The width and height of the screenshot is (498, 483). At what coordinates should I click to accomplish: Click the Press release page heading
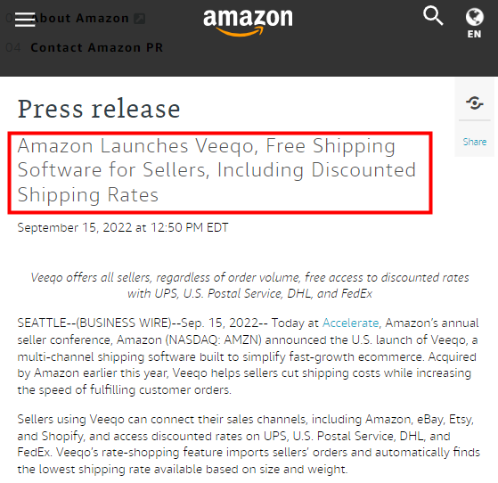pos(99,109)
